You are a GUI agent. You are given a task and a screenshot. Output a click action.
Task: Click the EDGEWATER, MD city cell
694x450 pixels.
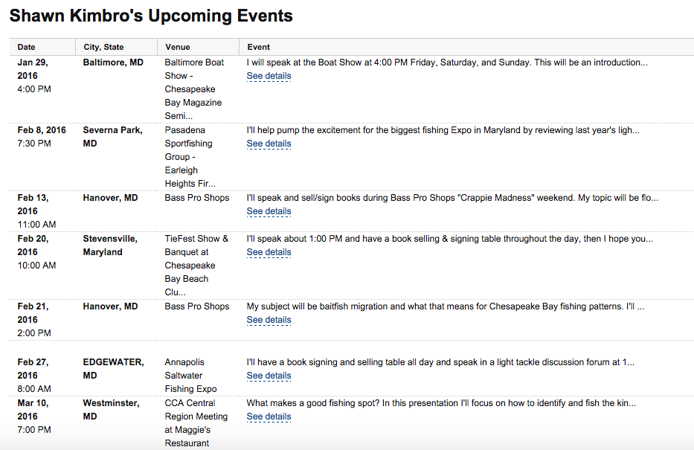pyautogui.click(x=113, y=369)
